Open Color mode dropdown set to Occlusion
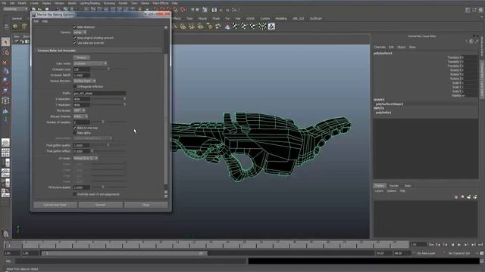 click(90, 63)
